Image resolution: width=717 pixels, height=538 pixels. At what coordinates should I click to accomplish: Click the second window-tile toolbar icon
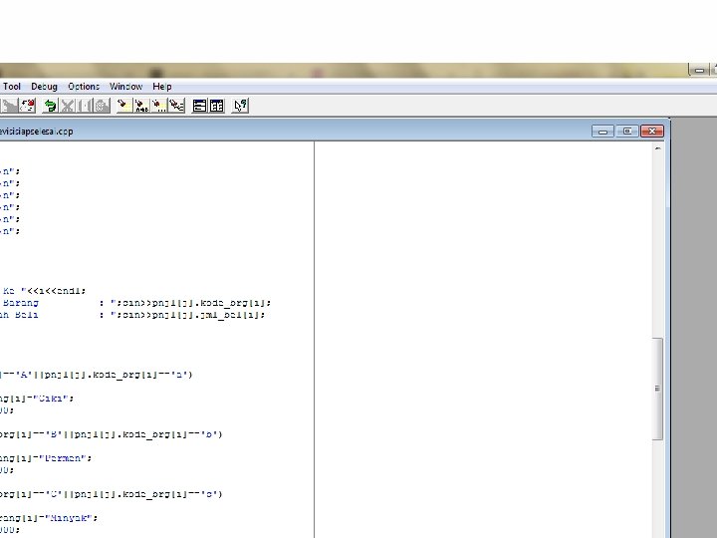[217, 107]
